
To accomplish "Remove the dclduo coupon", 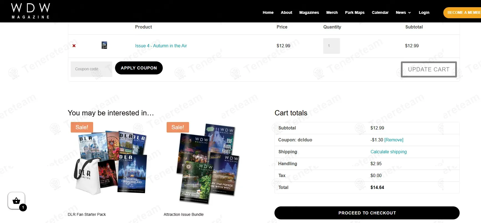I will point(394,140).
